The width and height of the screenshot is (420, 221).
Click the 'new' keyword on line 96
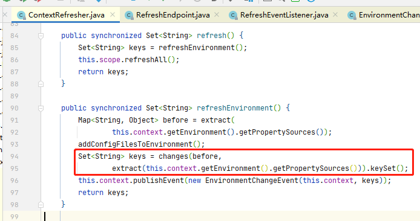[194, 181]
